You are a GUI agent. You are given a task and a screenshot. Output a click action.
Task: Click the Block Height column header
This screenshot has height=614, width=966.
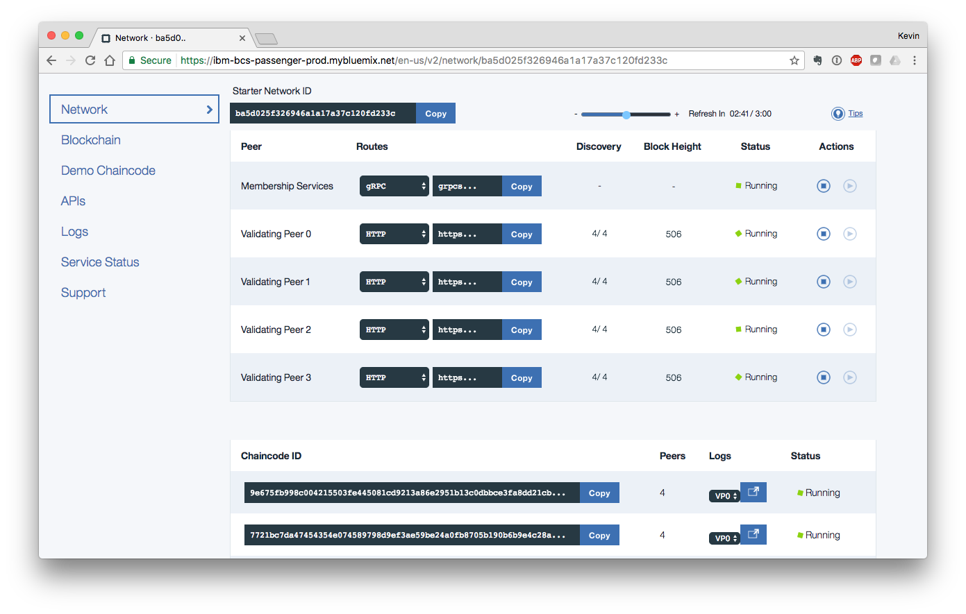pos(672,146)
